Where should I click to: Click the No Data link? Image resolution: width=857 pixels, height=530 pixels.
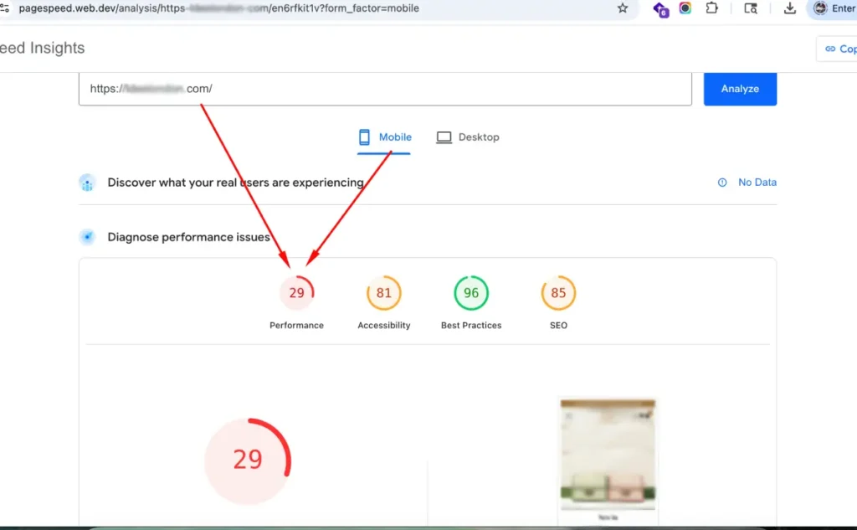pyautogui.click(x=757, y=183)
